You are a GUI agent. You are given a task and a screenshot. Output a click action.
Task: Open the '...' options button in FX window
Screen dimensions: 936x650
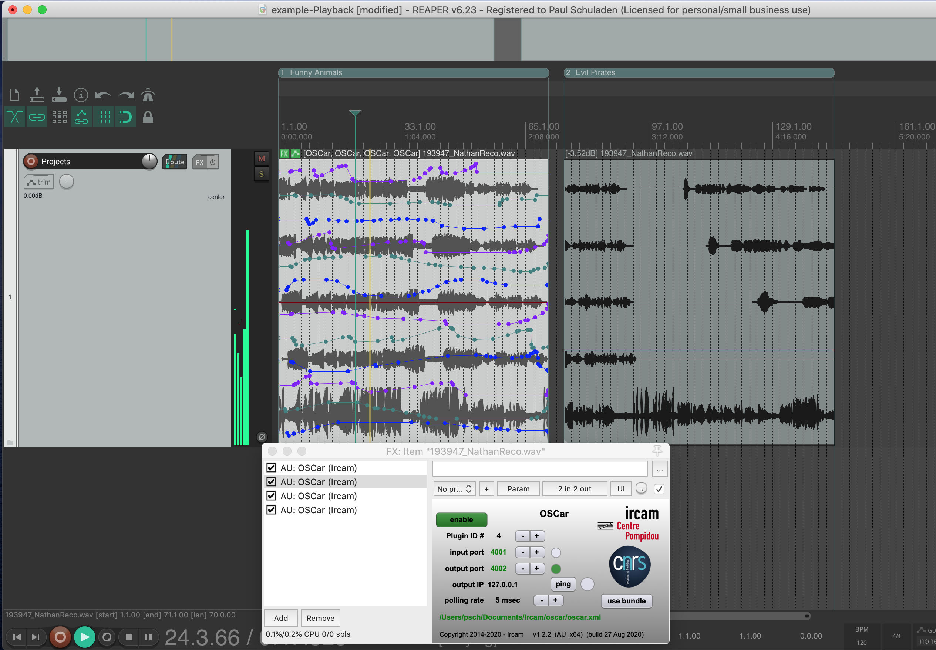tap(660, 470)
